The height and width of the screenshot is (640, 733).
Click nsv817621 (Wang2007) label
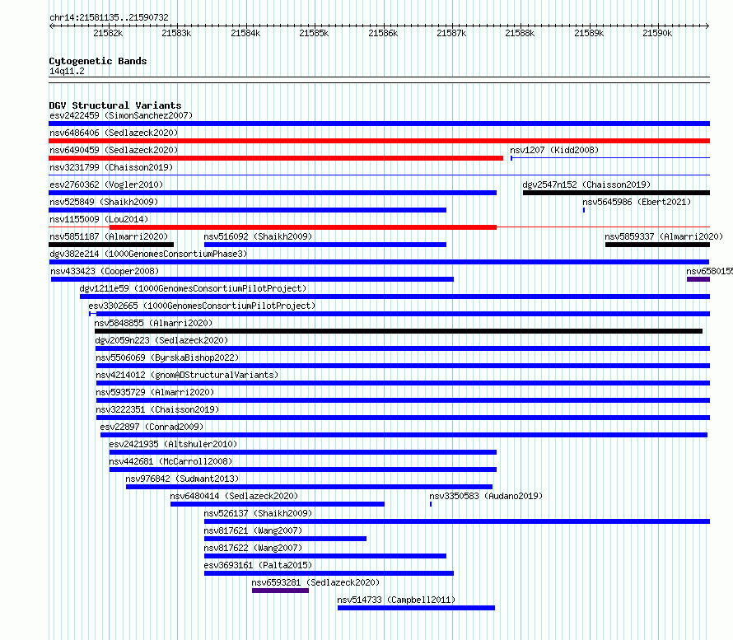point(254,530)
